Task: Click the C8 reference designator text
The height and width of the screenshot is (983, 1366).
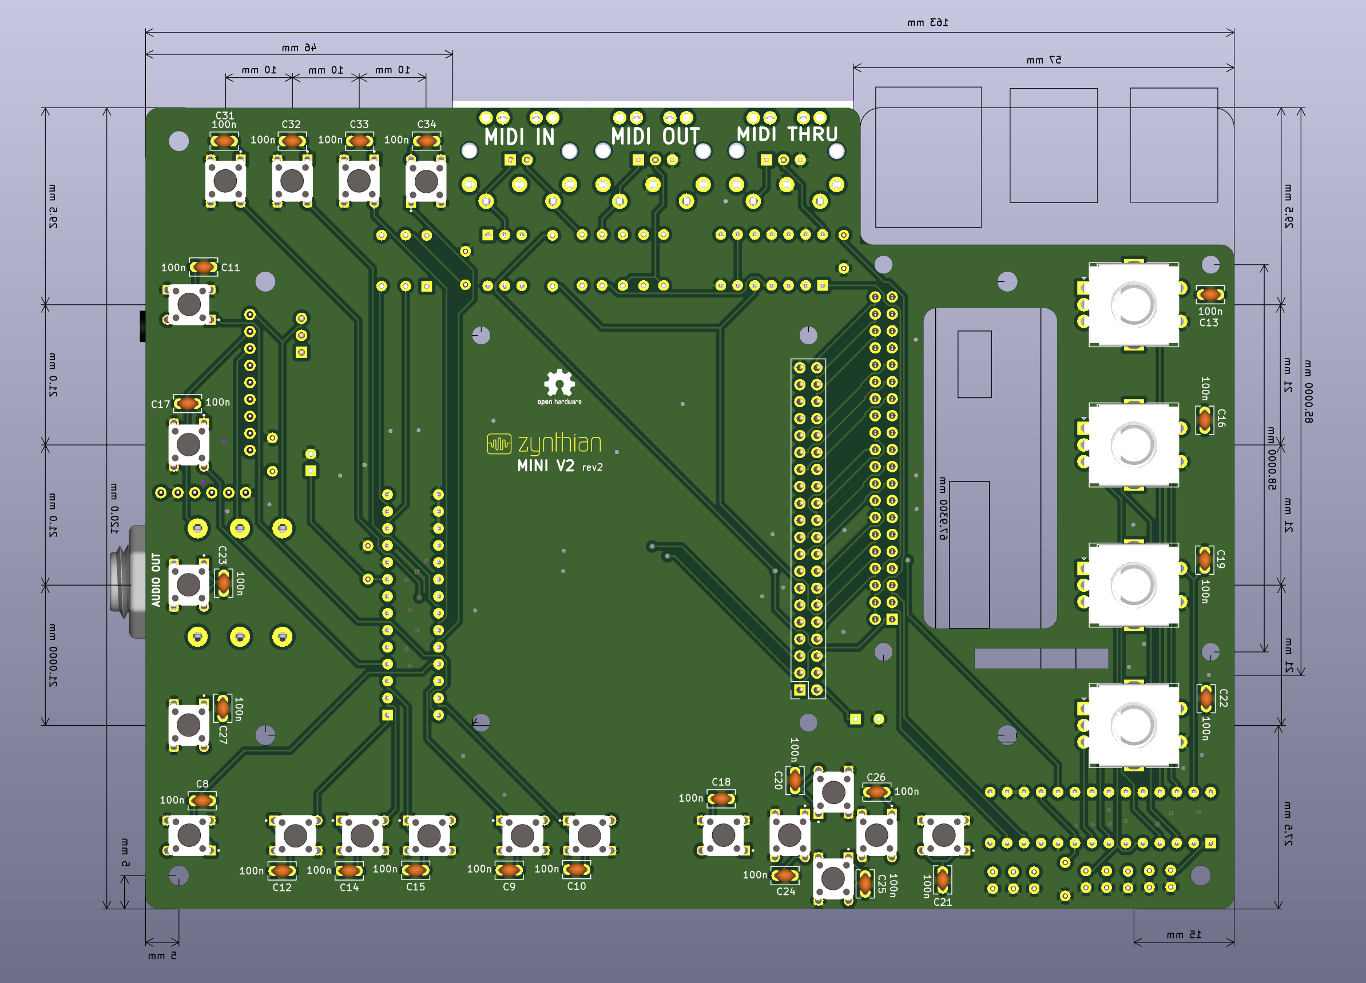Action: pyautogui.click(x=202, y=784)
